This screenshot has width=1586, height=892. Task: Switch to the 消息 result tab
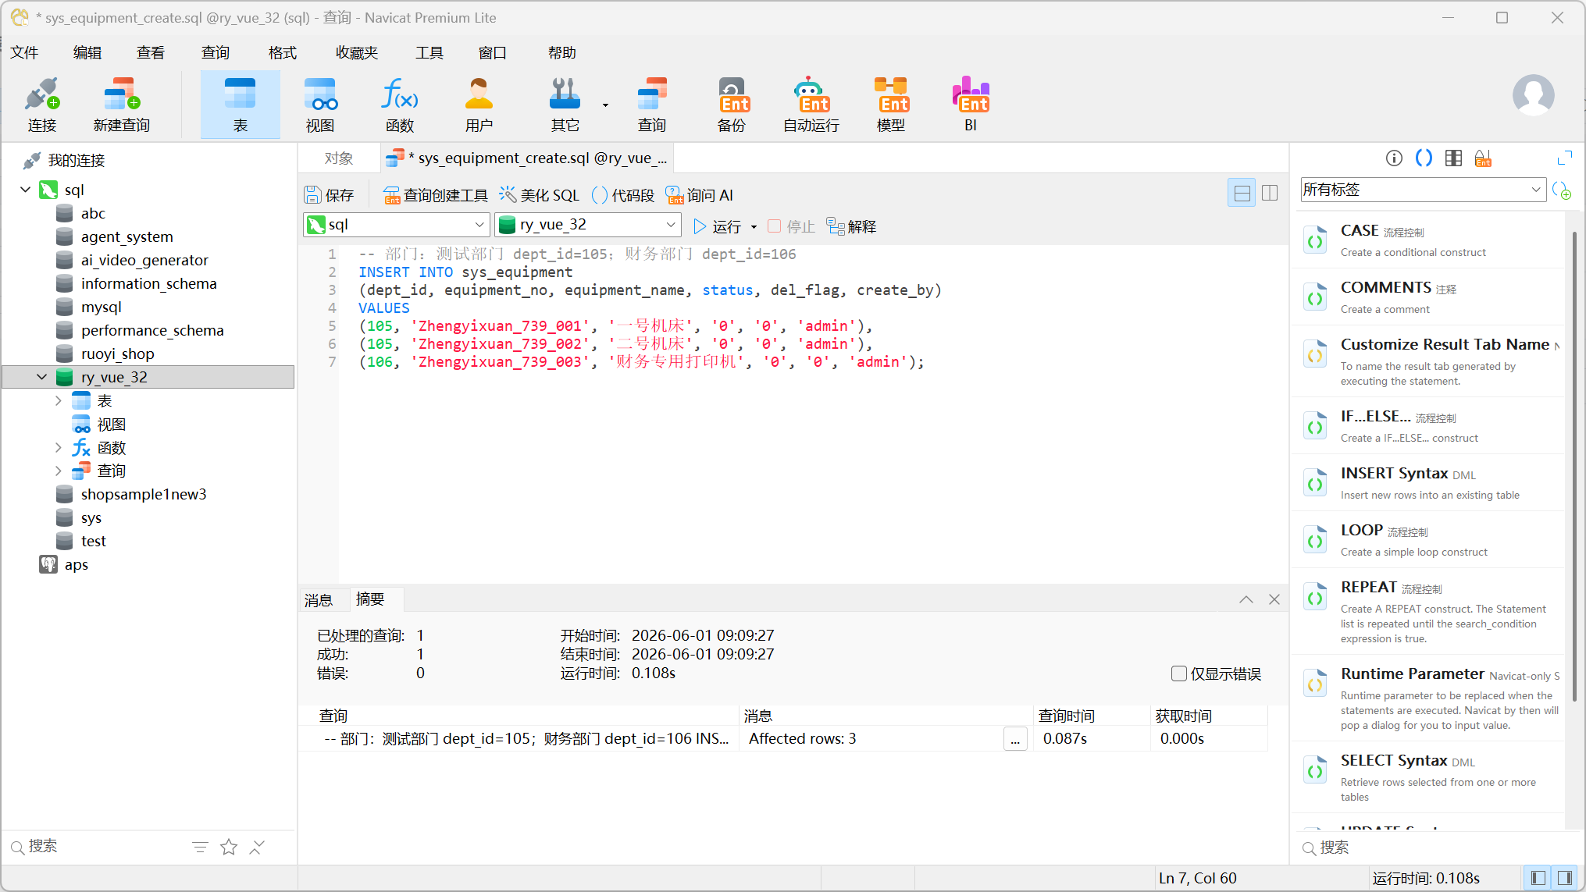[x=319, y=599]
